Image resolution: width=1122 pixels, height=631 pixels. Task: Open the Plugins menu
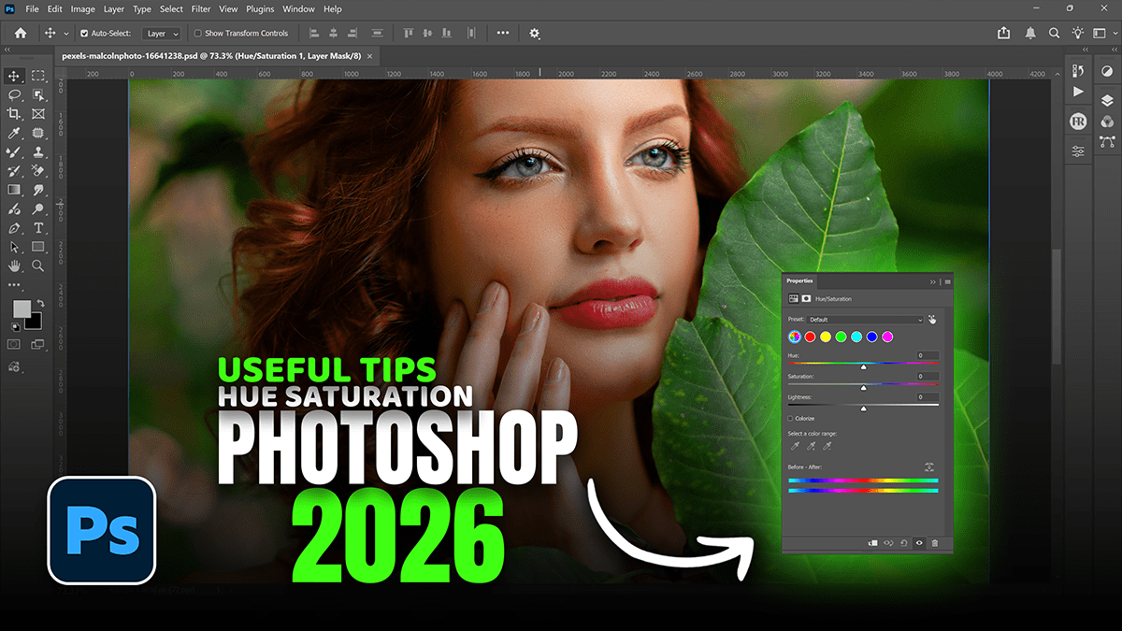coord(260,8)
